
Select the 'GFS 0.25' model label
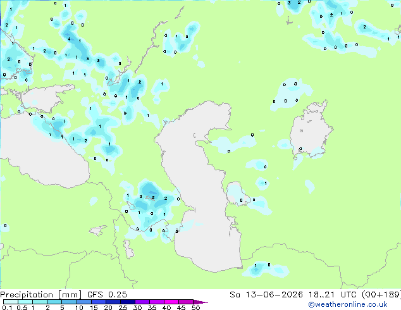107,295
